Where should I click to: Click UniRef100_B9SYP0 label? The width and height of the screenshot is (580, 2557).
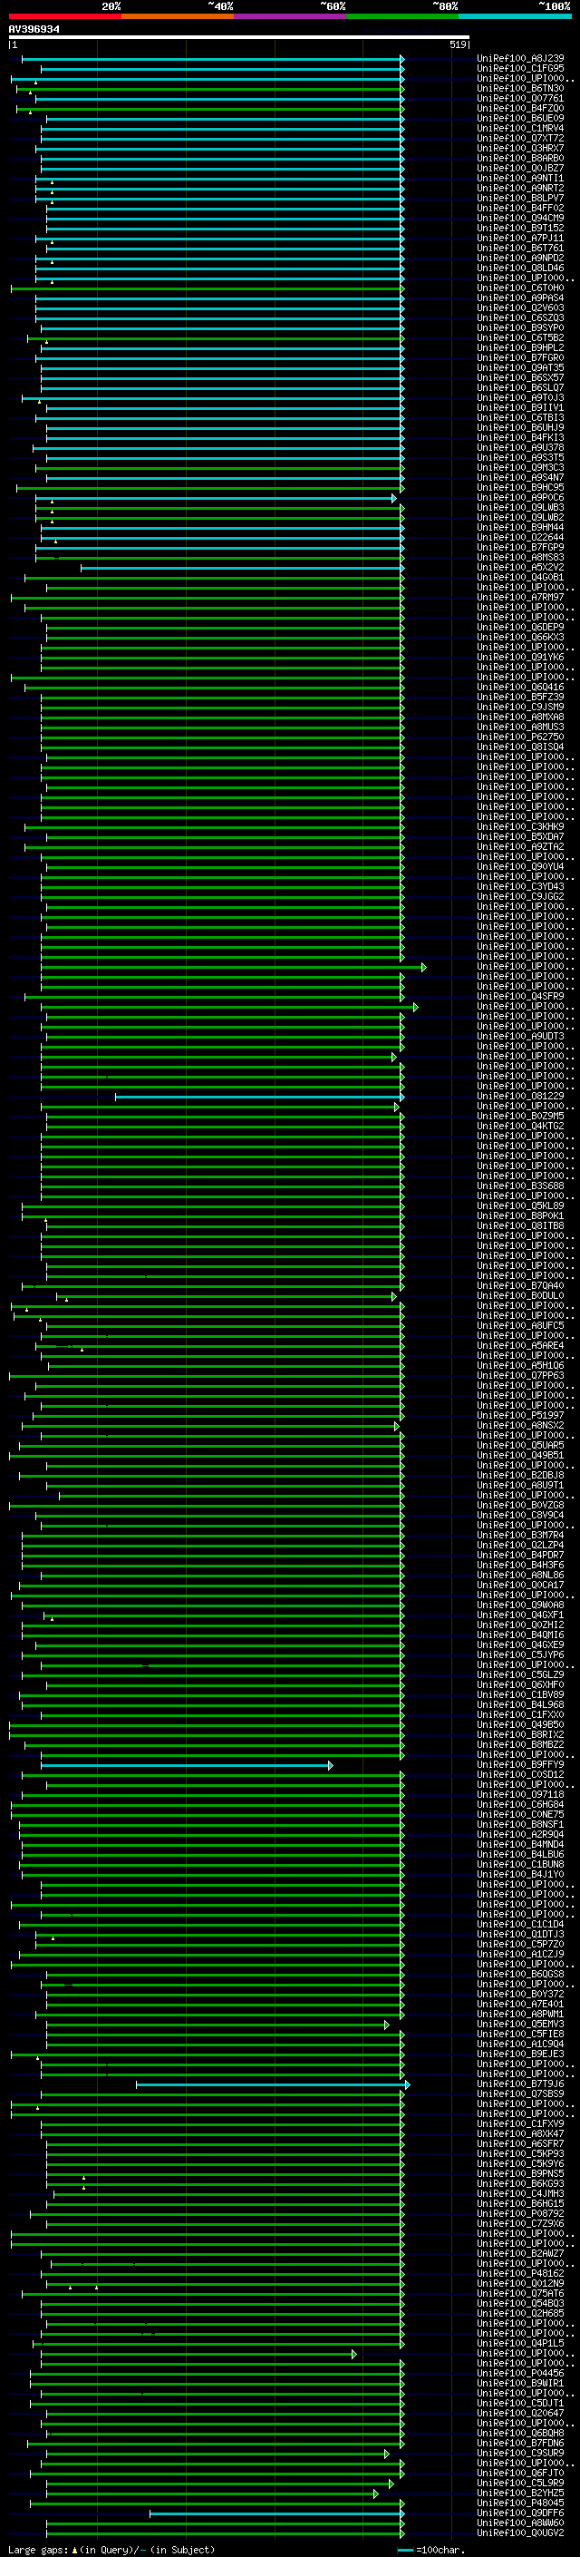[x=520, y=327]
